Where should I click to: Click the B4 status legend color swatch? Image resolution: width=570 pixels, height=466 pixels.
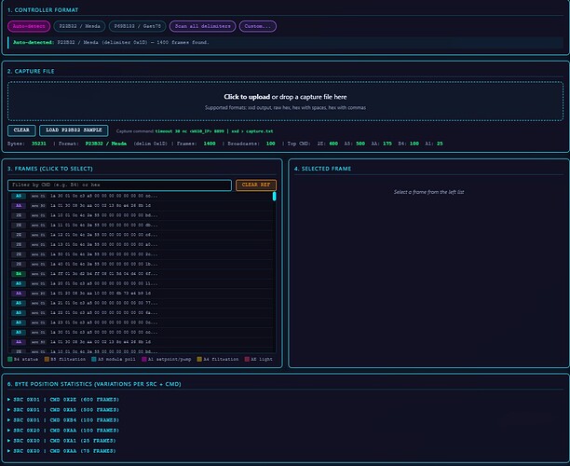[10, 360]
